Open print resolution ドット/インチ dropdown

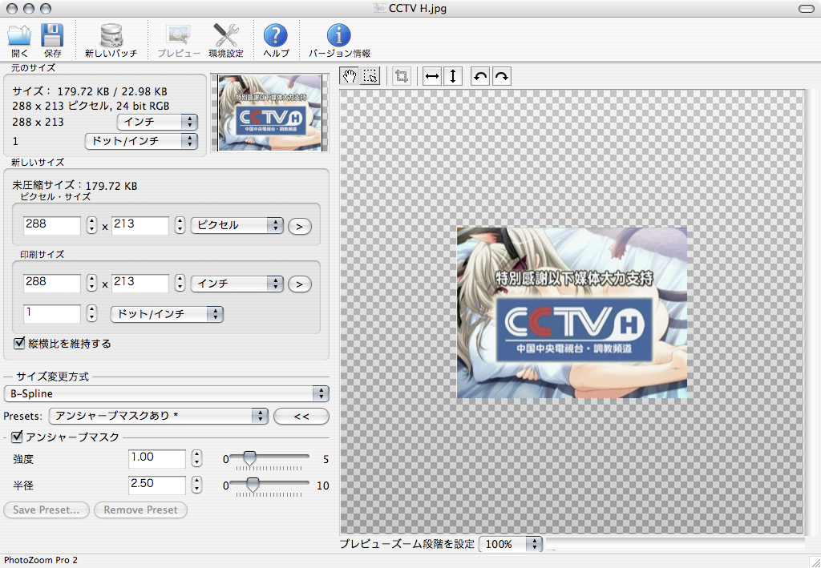point(167,314)
